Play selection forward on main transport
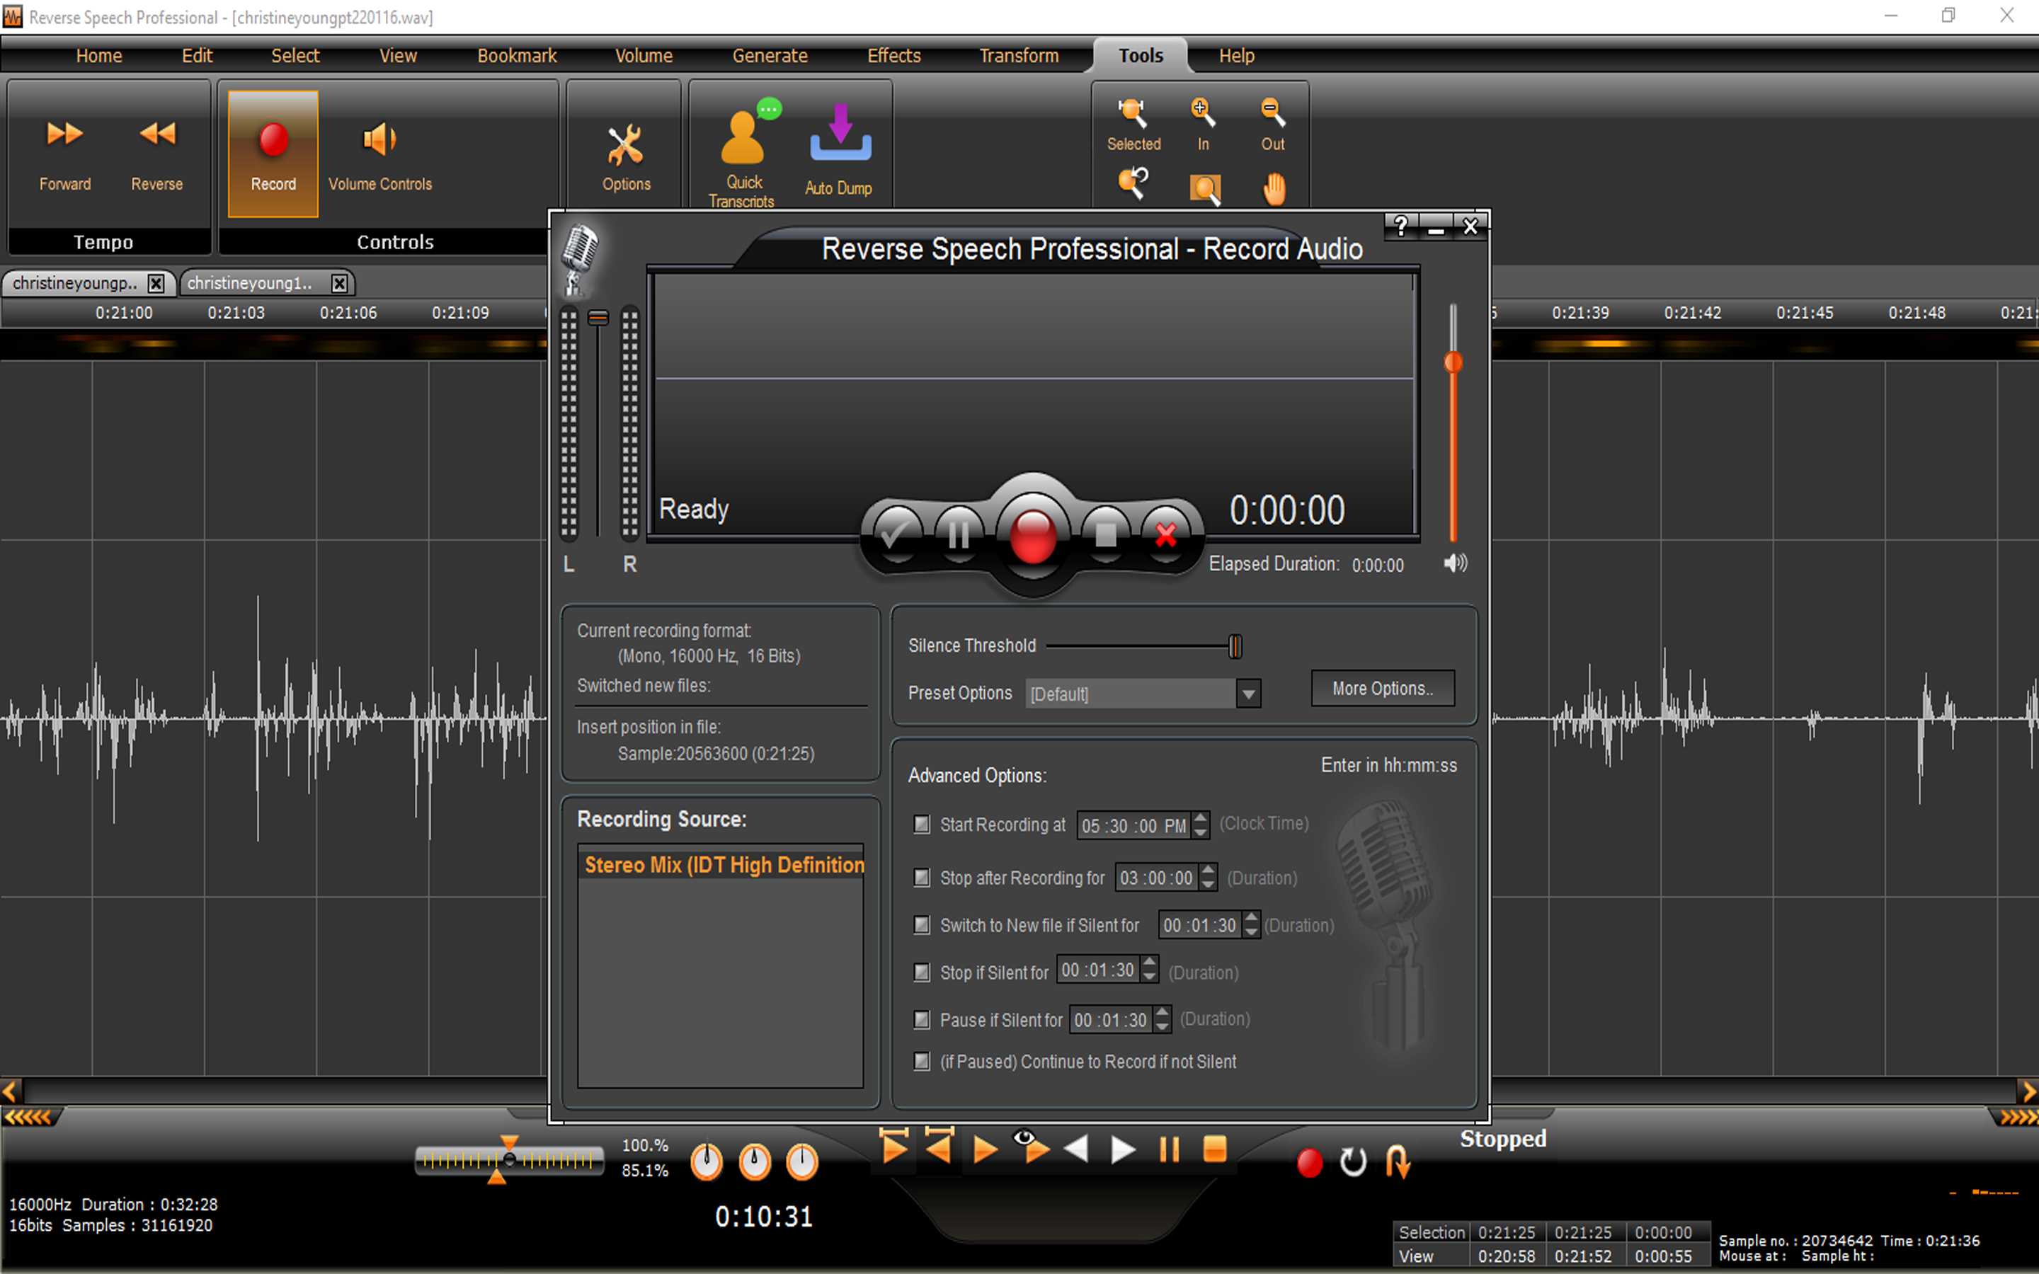Screen dimensions: 2039x1274 tap(894, 1146)
